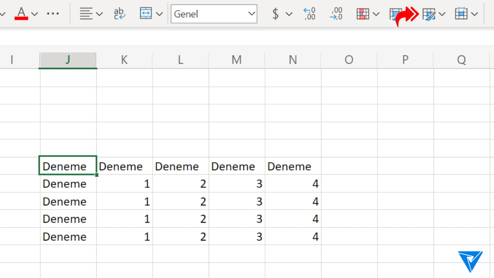Click the dollar currency format icon
This screenshot has width=494, height=278.
275,14
